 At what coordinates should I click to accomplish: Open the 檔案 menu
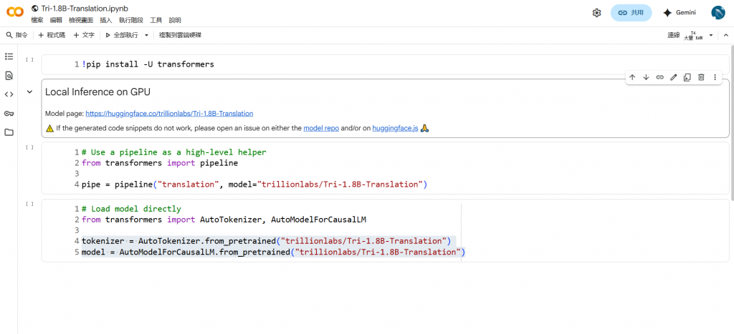pos(37,20)
